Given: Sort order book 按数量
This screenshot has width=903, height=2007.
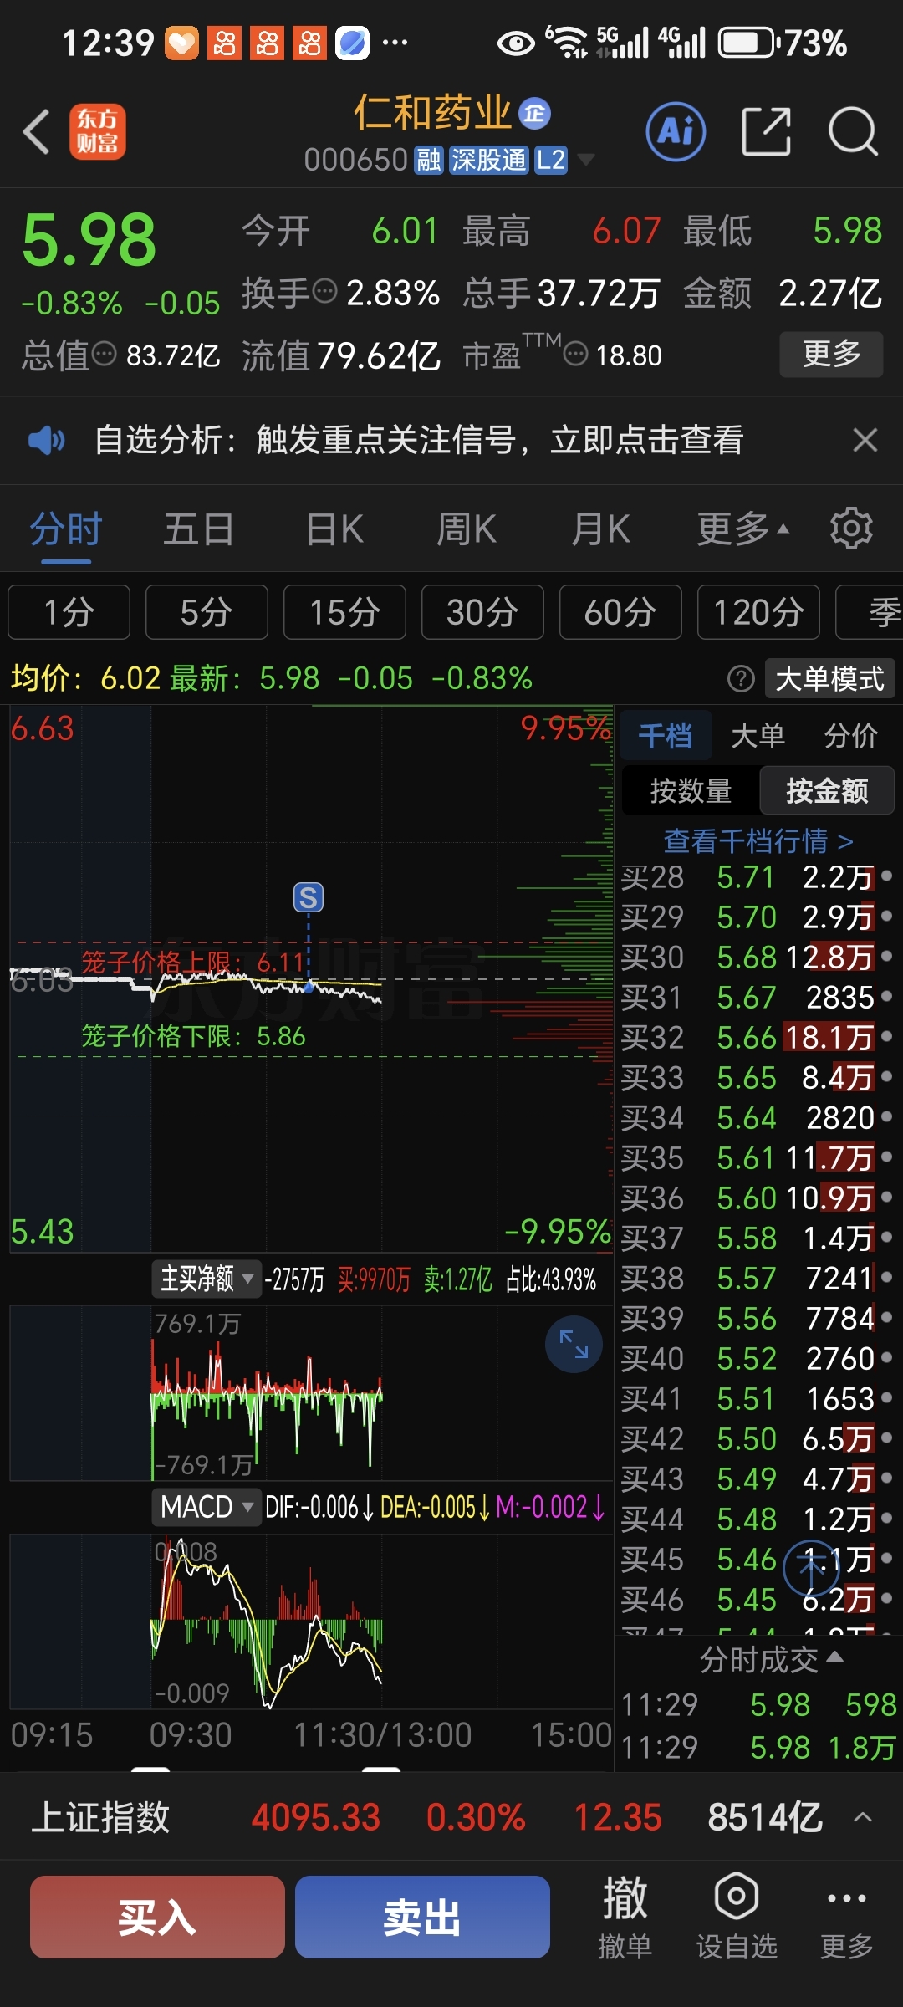Looking at the screenshot, I should (691, 790).
